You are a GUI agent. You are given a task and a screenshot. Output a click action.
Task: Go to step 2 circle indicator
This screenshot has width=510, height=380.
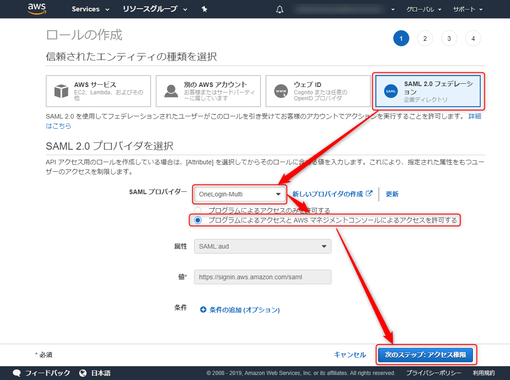[425, 38]
